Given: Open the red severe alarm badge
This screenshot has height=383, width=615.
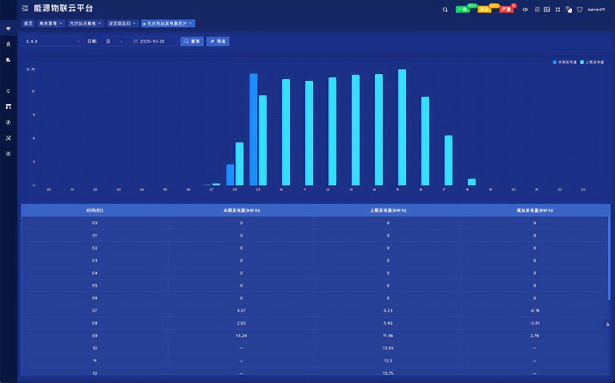Looking at the screenshot, I should pos(506,9).
